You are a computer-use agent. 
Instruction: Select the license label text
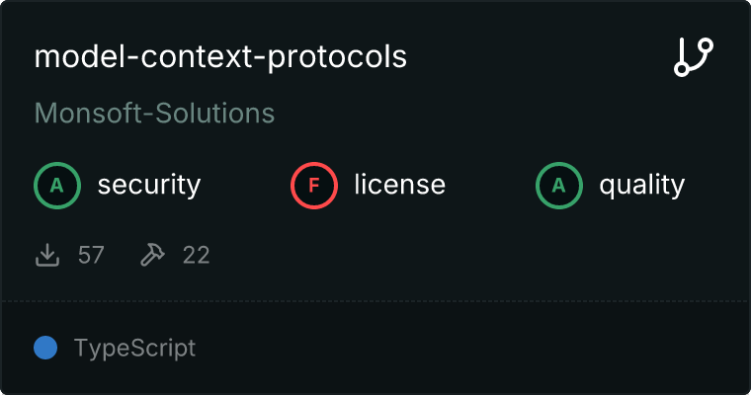coord(400,185)
